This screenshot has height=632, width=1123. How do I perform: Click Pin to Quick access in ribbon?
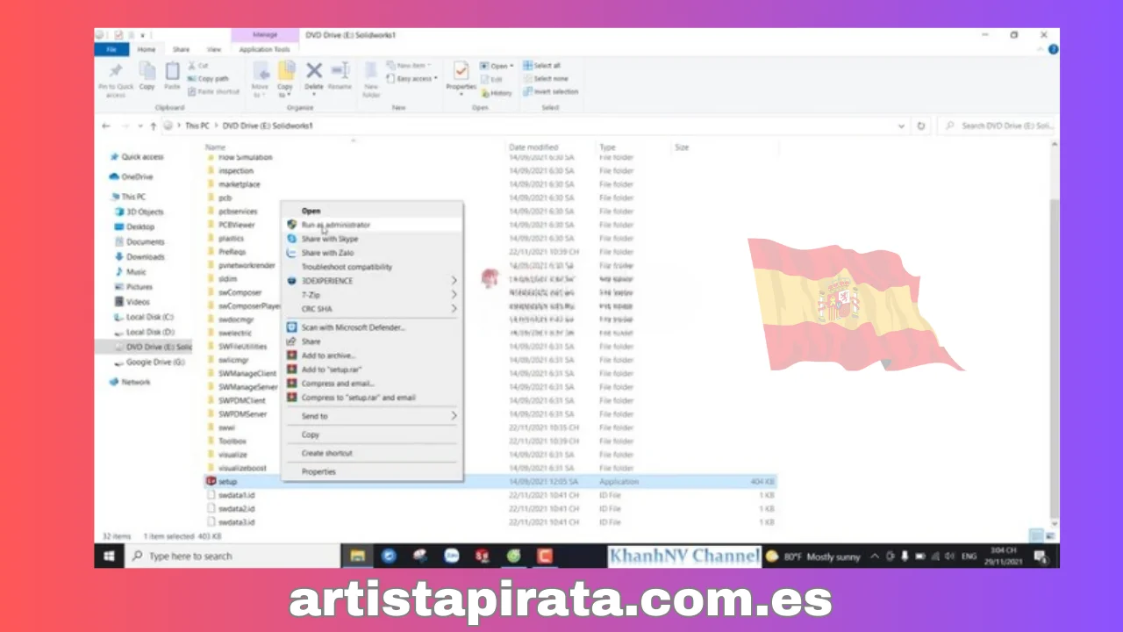tap(116, 78)
